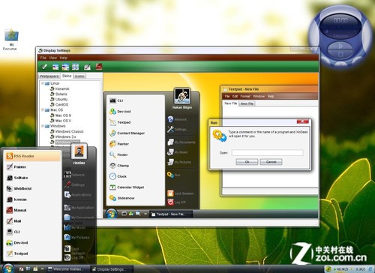Click the Windows orb on the desktop taskbar
Screen dimensions: 375x273
pos(8,268)
